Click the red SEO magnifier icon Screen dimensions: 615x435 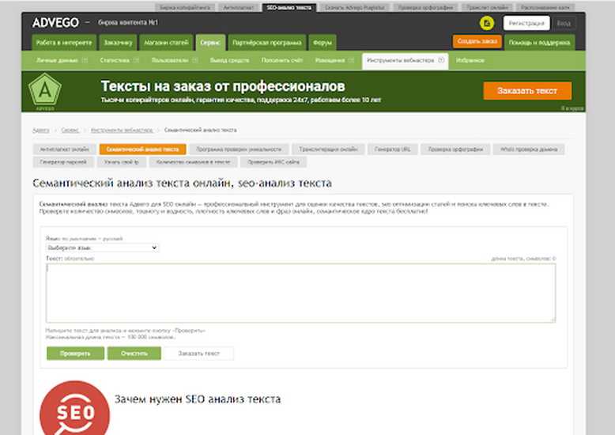pyautogui.click(x=74, y=408)
